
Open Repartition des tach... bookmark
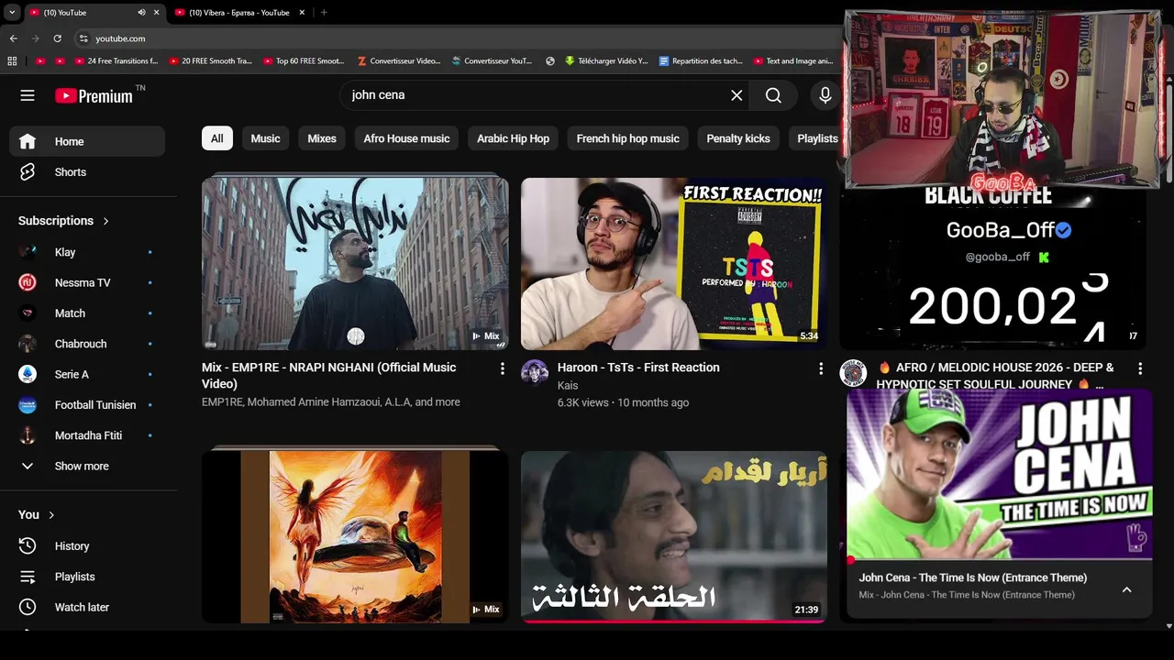pos(702,61)
